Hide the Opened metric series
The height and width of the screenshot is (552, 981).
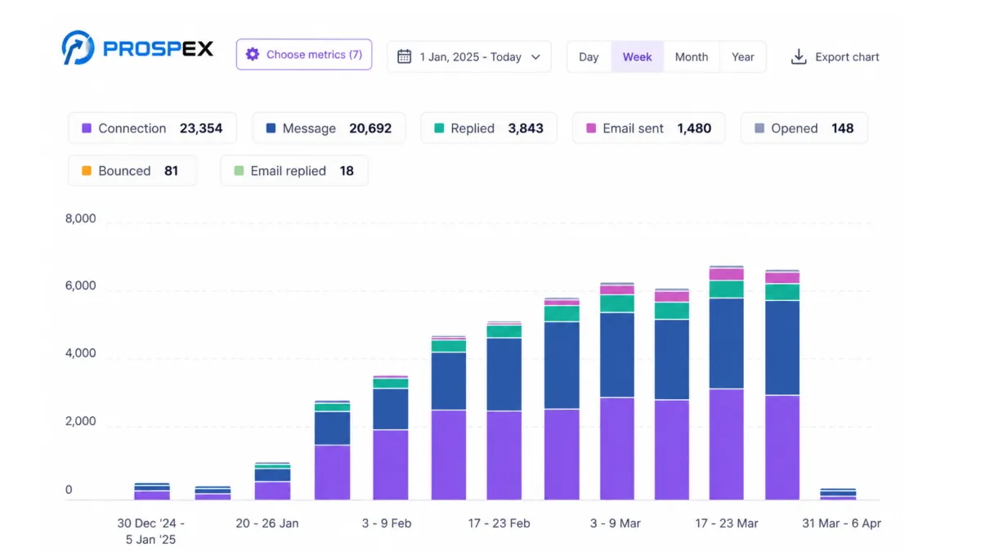coord(804,128)
